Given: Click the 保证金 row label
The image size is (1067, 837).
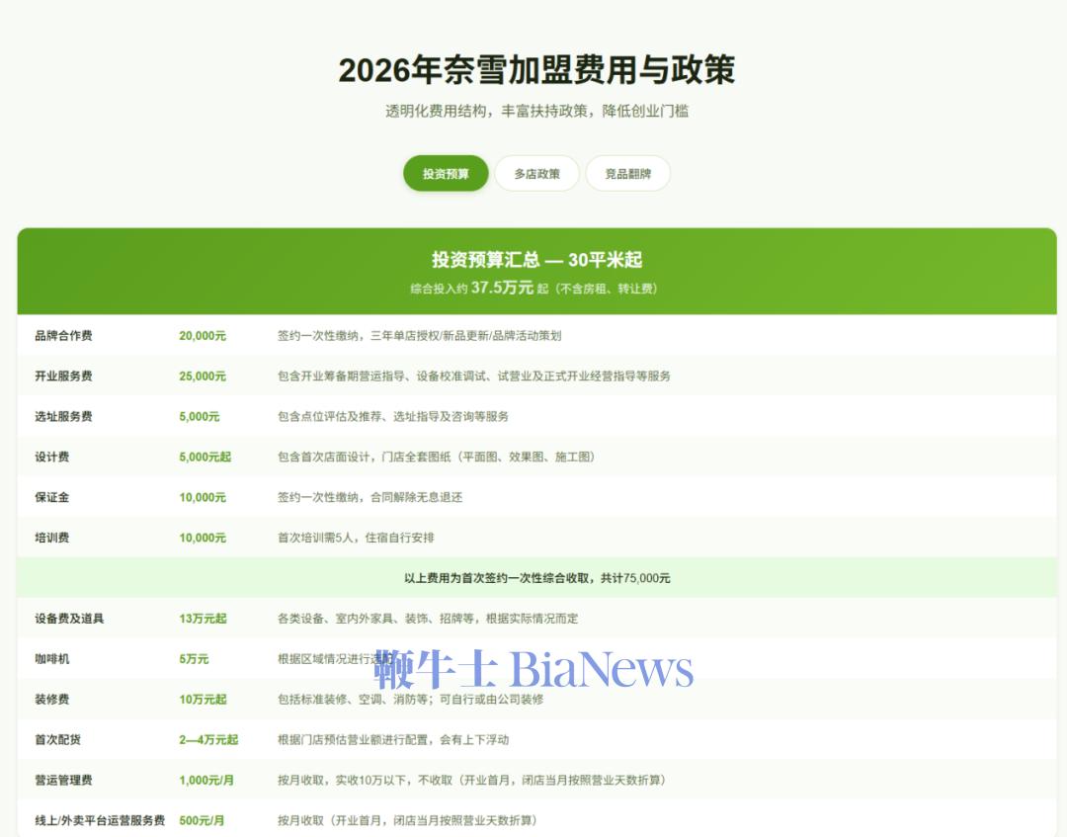Looking at the screenshot, I should coord(51,497).
